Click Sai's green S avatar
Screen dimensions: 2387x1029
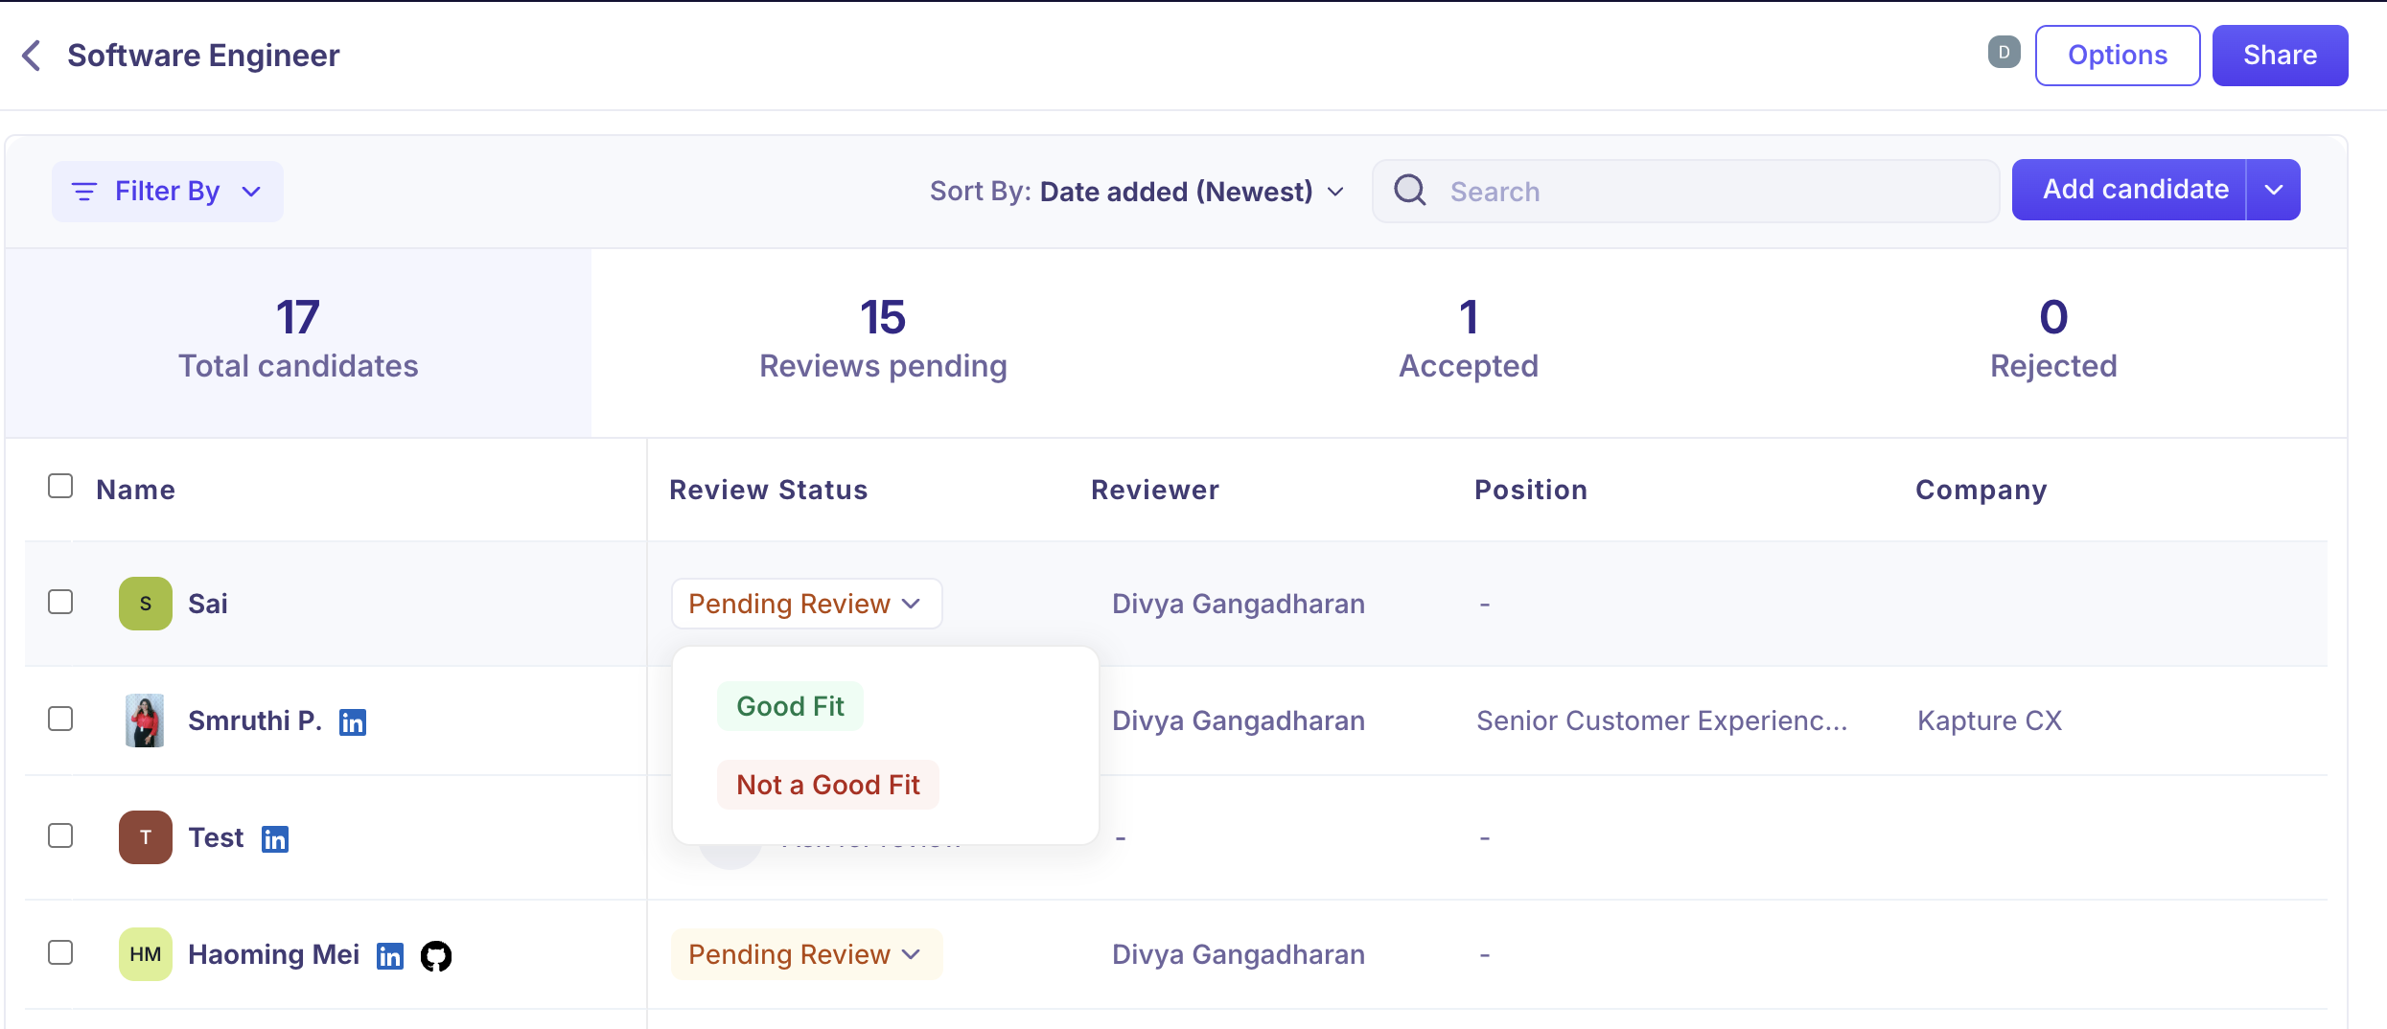pyautogui.click(x=146, y=604)
